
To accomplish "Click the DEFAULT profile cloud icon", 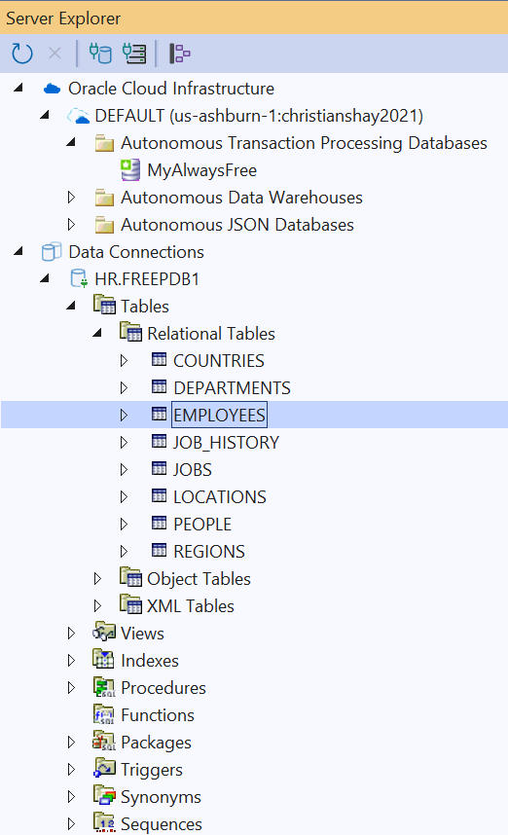I will pos(78,116).
